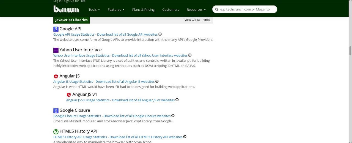Open the Customers page
The image size is (352, 143).
(170, 9)
